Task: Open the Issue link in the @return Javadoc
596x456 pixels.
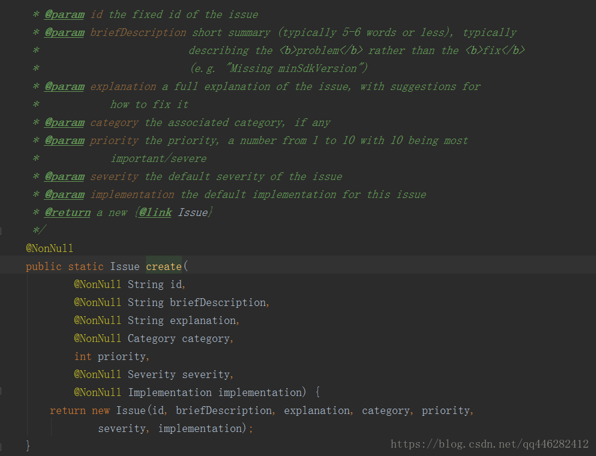Action: tap(193, 212)
